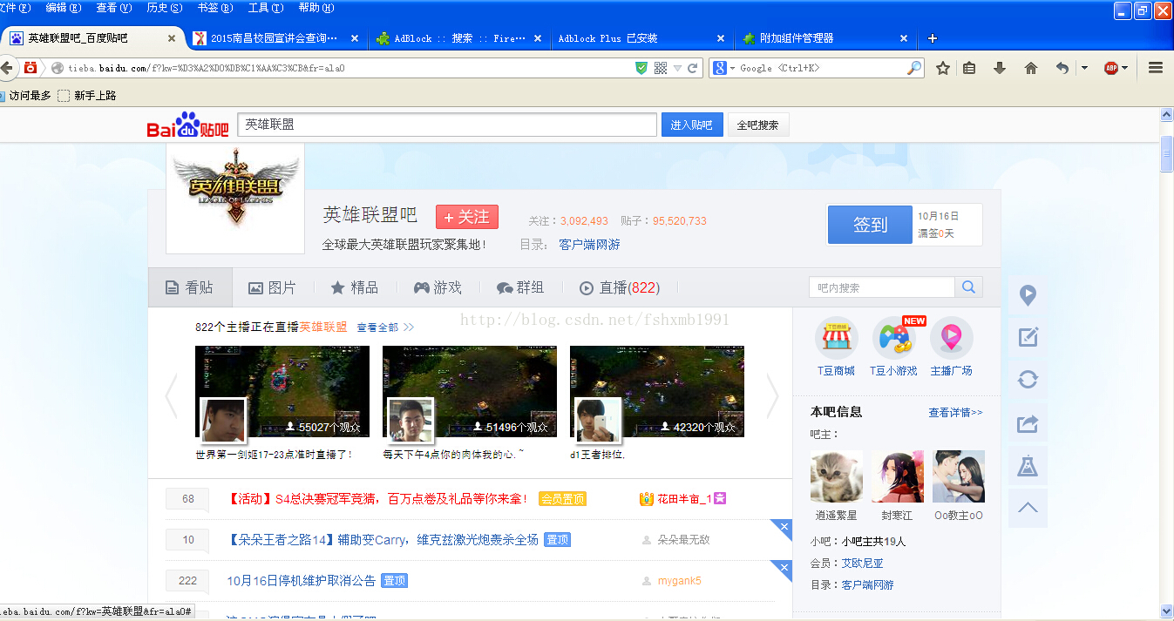The height and width of the screenshot is (621, 1174).
Task: Switch to the Adblock Plus 已安装 tab
Action: pyautogui.click(x=641, y=38)
